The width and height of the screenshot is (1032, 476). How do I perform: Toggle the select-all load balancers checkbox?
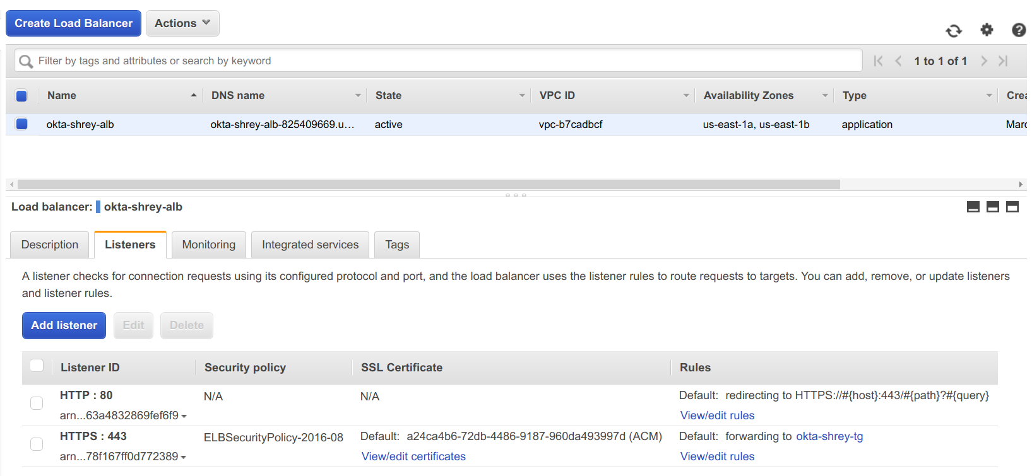point(21,96)
